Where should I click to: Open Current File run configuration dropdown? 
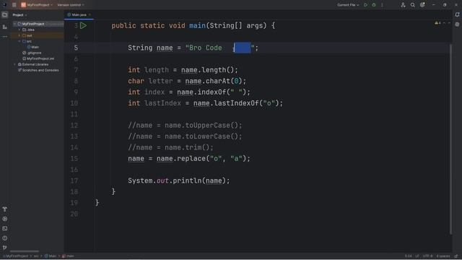(348, 5)
